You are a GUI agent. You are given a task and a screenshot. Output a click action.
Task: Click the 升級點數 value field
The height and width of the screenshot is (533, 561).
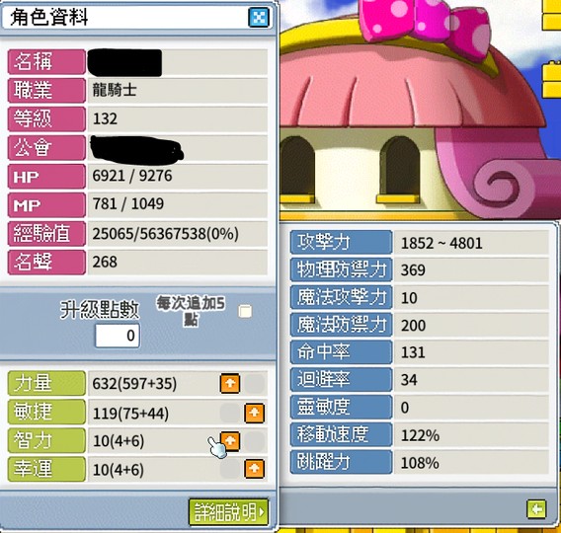[x=118, y=336]
